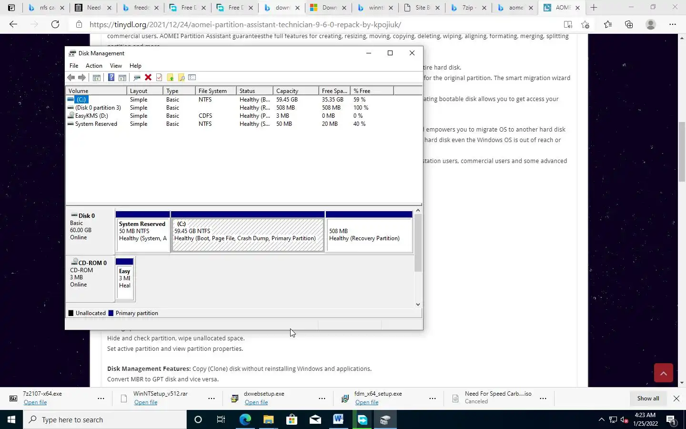686x429 pixels.
Task: Open options menu for dxwebsetup.exe download
Action: (x=322, y=398)
